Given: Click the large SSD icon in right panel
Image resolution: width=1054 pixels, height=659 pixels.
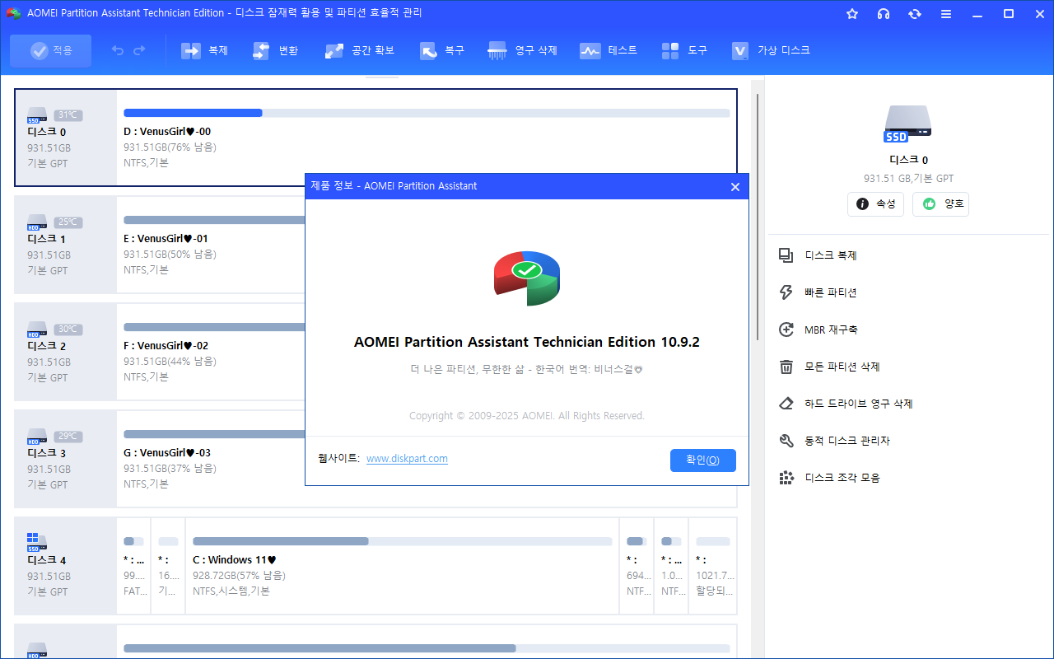Looking at the screenshot, I should [x=908, y=124].
